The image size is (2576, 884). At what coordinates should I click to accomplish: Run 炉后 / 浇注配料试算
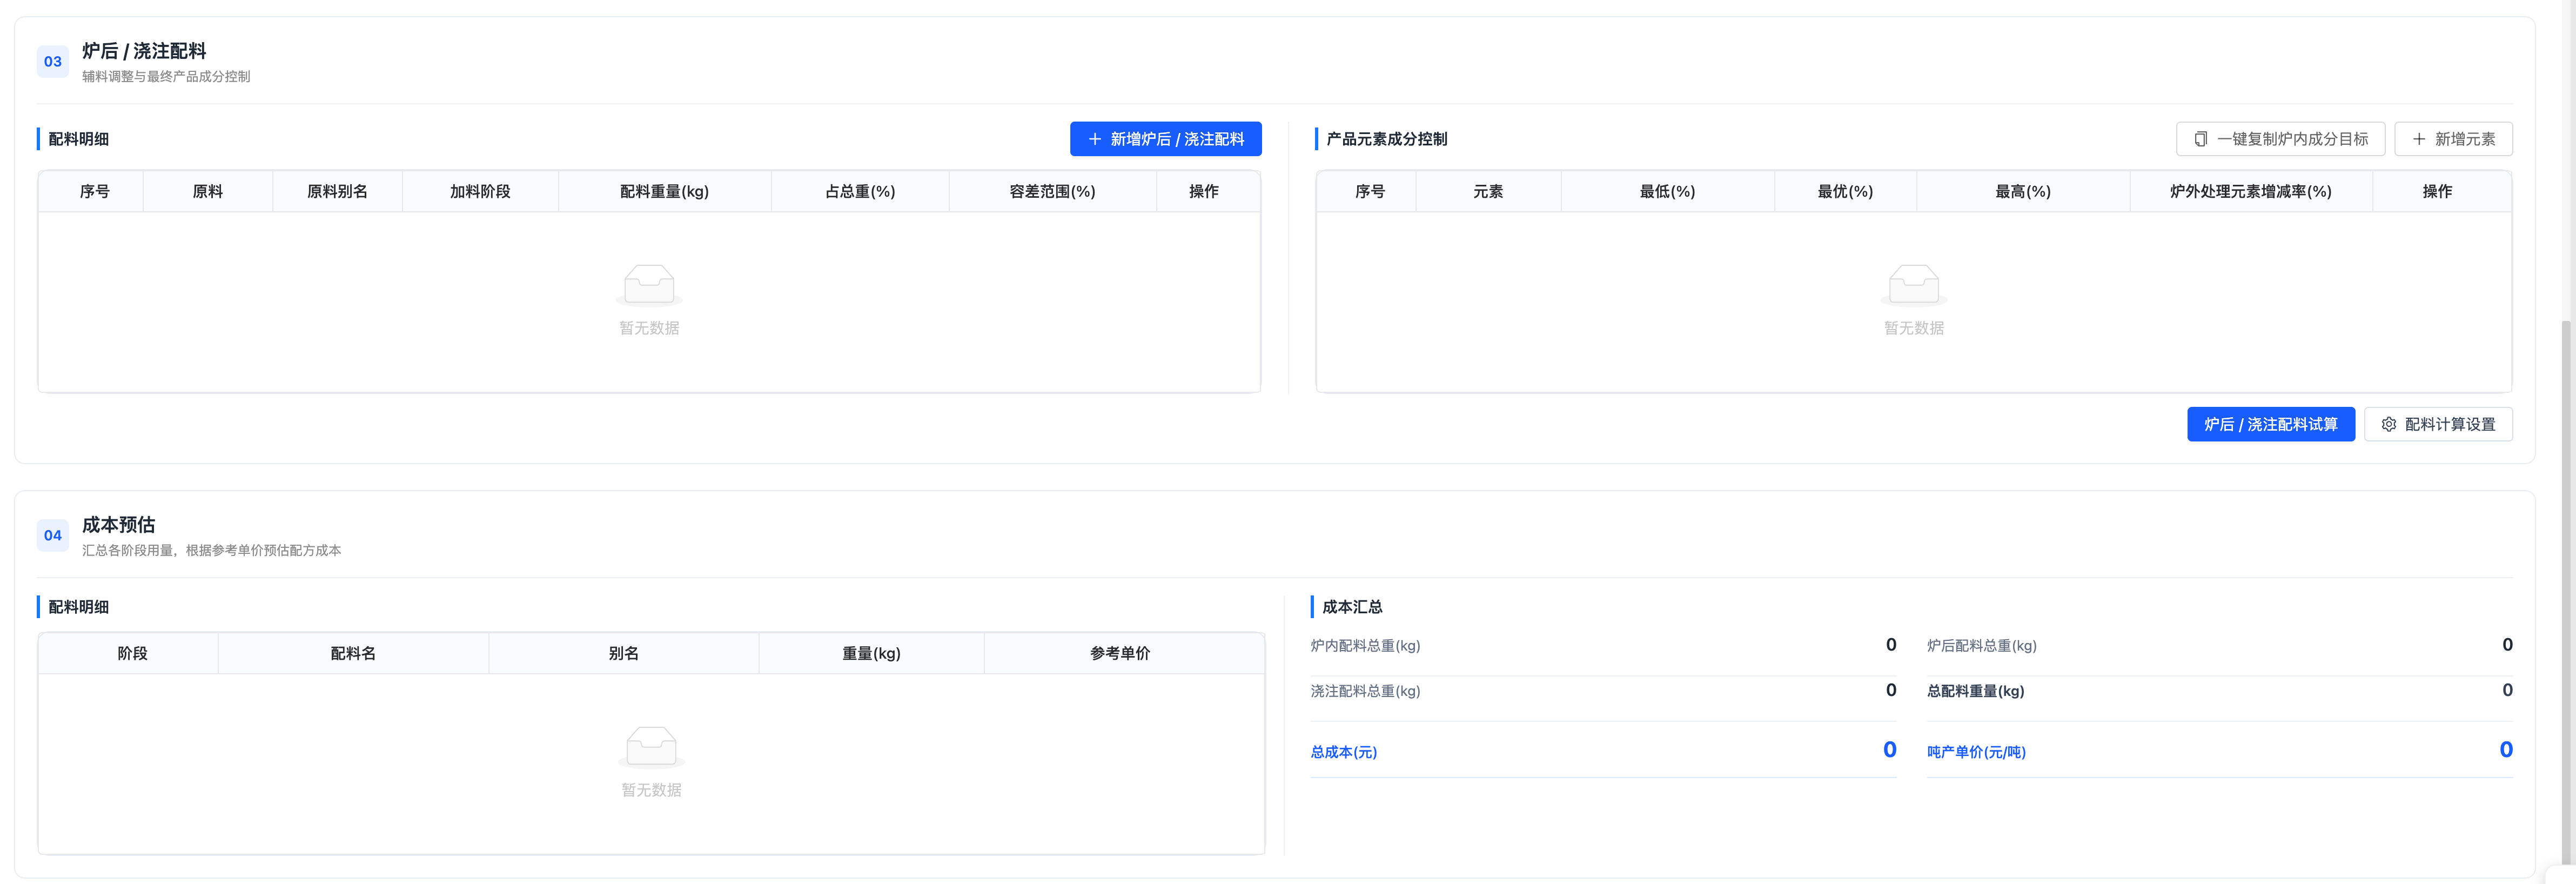2270,424
